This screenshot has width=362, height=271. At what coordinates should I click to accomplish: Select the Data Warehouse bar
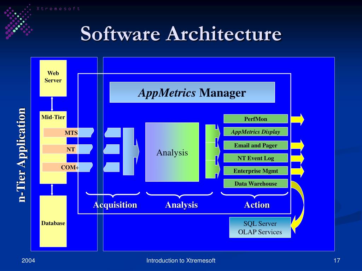256,183
